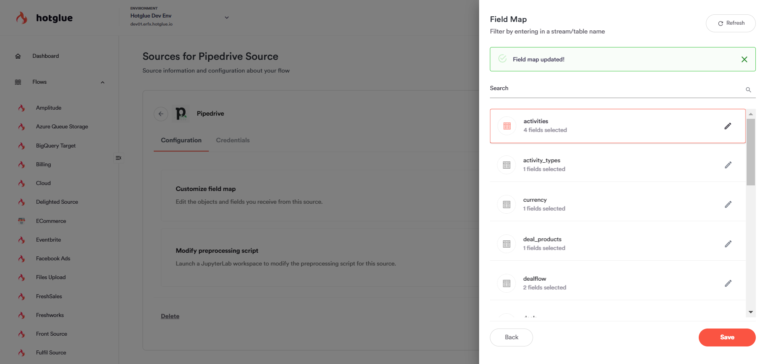Collapse the sidebar menu toggle
This screenshot has width=761, height=364.
coord(119,158)
